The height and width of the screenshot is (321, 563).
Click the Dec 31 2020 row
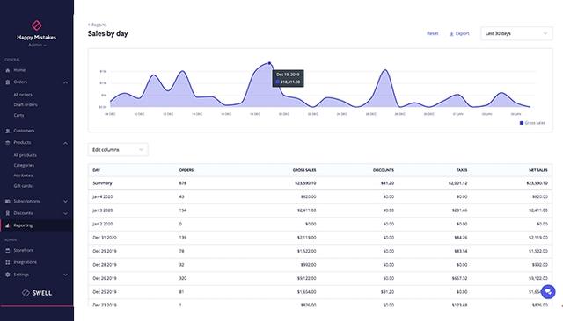pyautogui.click(x=320, y=238)
